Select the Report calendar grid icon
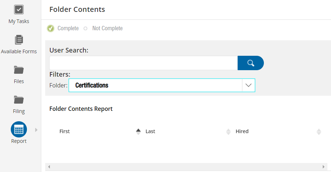The height and width of the screenshot is (172, 331). [19, 129]
